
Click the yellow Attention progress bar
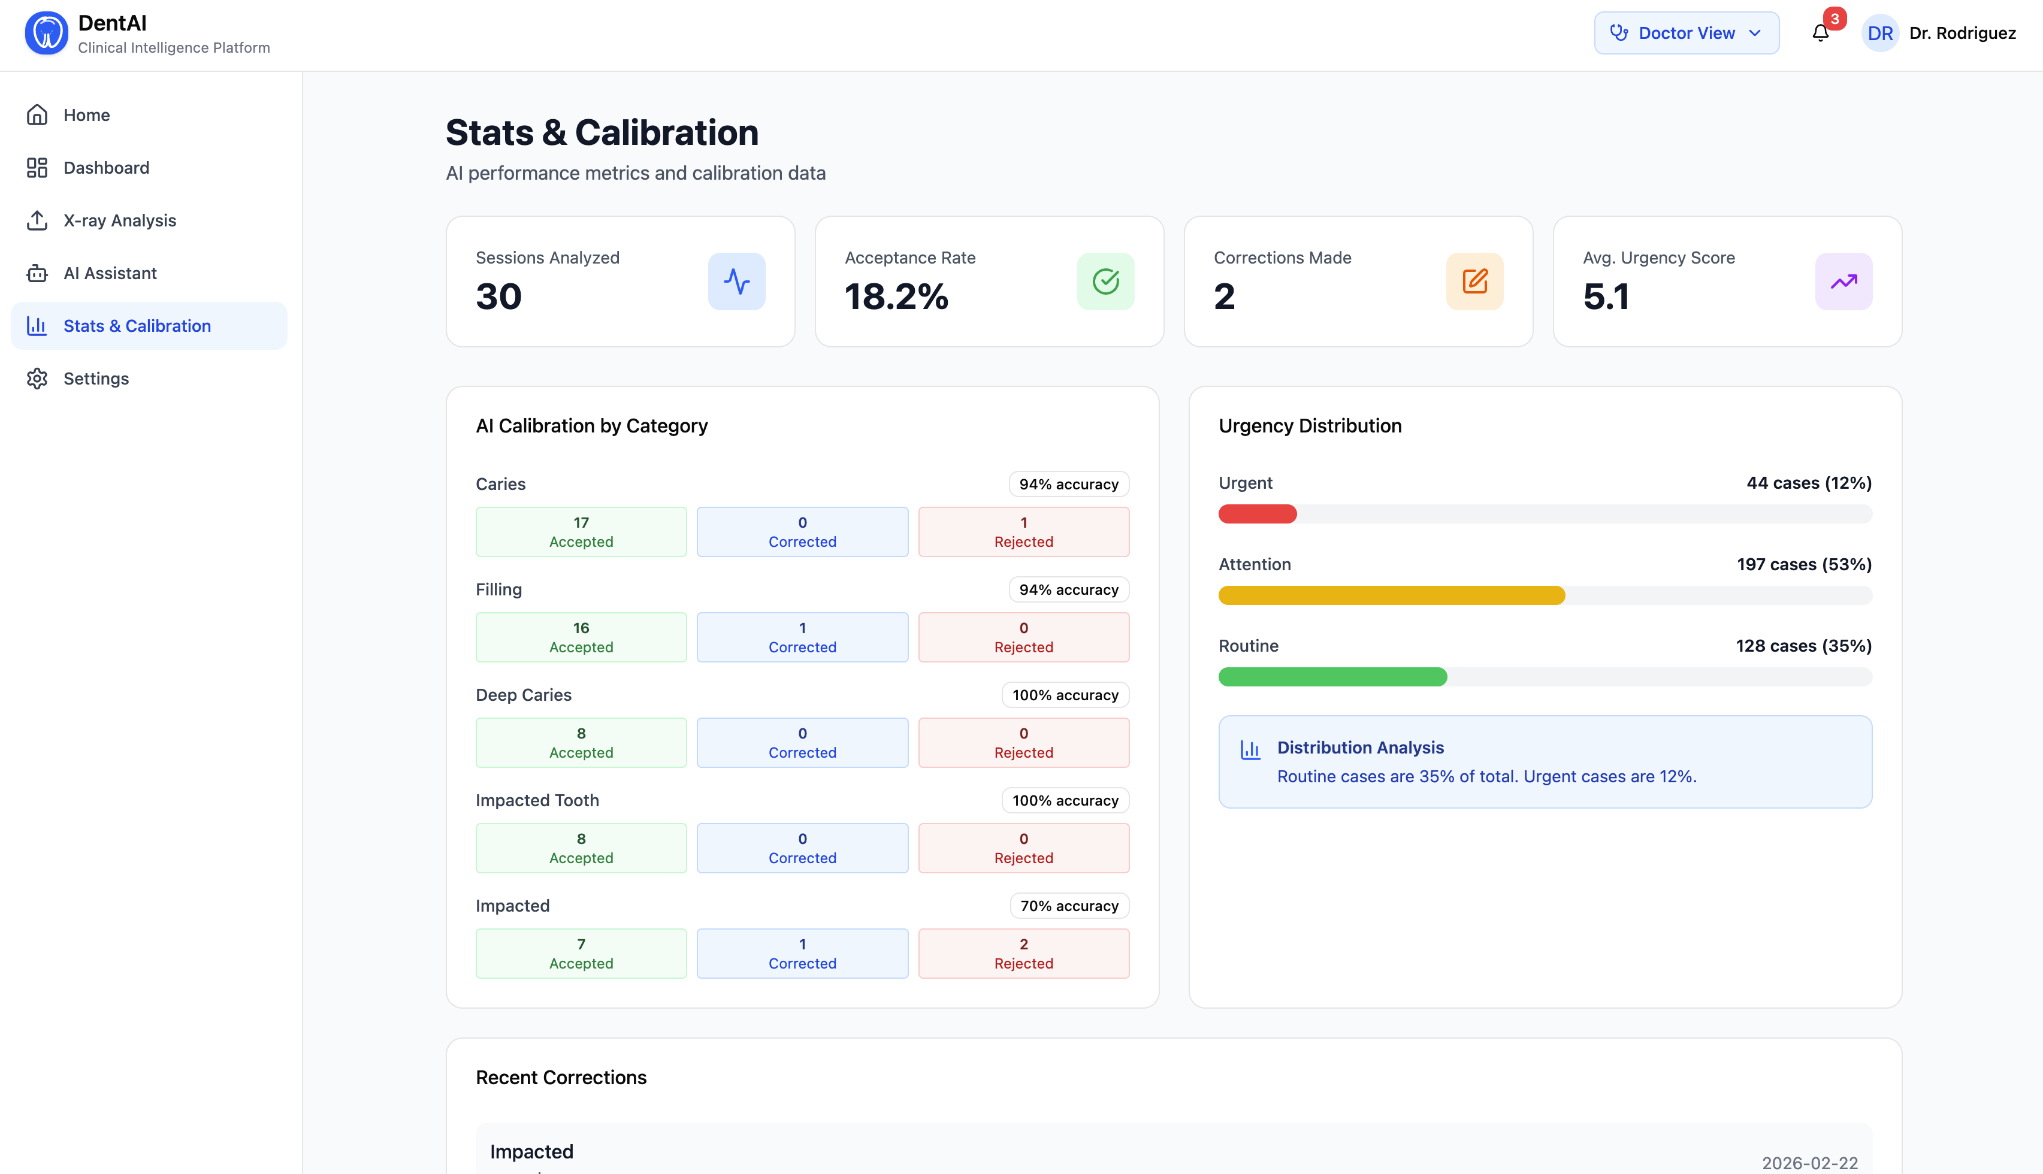pos(1392,596)
